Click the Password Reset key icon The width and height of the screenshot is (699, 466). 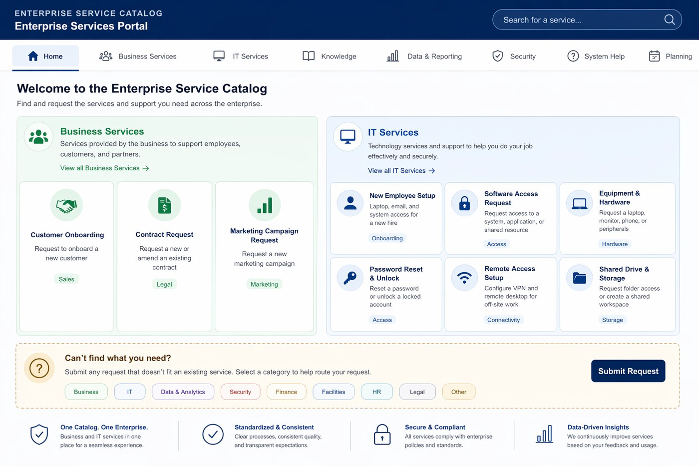[x=349, y=278]
